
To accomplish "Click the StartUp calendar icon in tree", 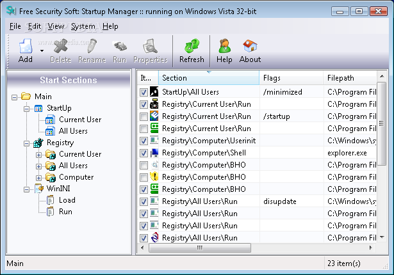I will pos(38,108).
